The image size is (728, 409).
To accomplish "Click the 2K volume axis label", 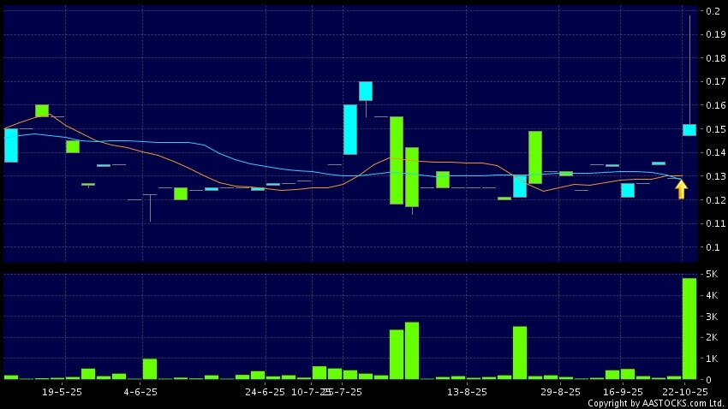I will 712,337.
